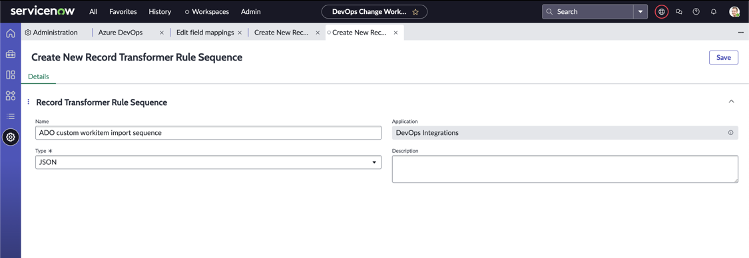Close the active Create New Rec... tab
Screen dimensions: 749x258
(395, 33)
